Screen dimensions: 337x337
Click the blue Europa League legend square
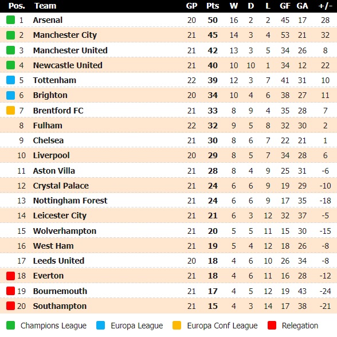(x=101, y=325)
